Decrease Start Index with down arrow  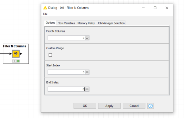87,73
